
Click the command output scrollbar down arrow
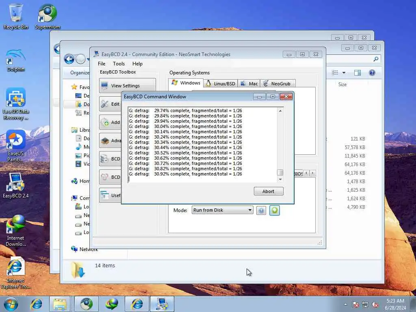coord(280,180)
